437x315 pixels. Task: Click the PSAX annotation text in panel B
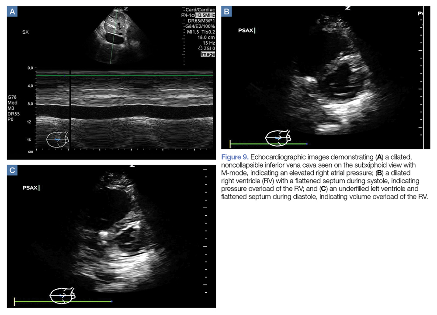point(246,31)
